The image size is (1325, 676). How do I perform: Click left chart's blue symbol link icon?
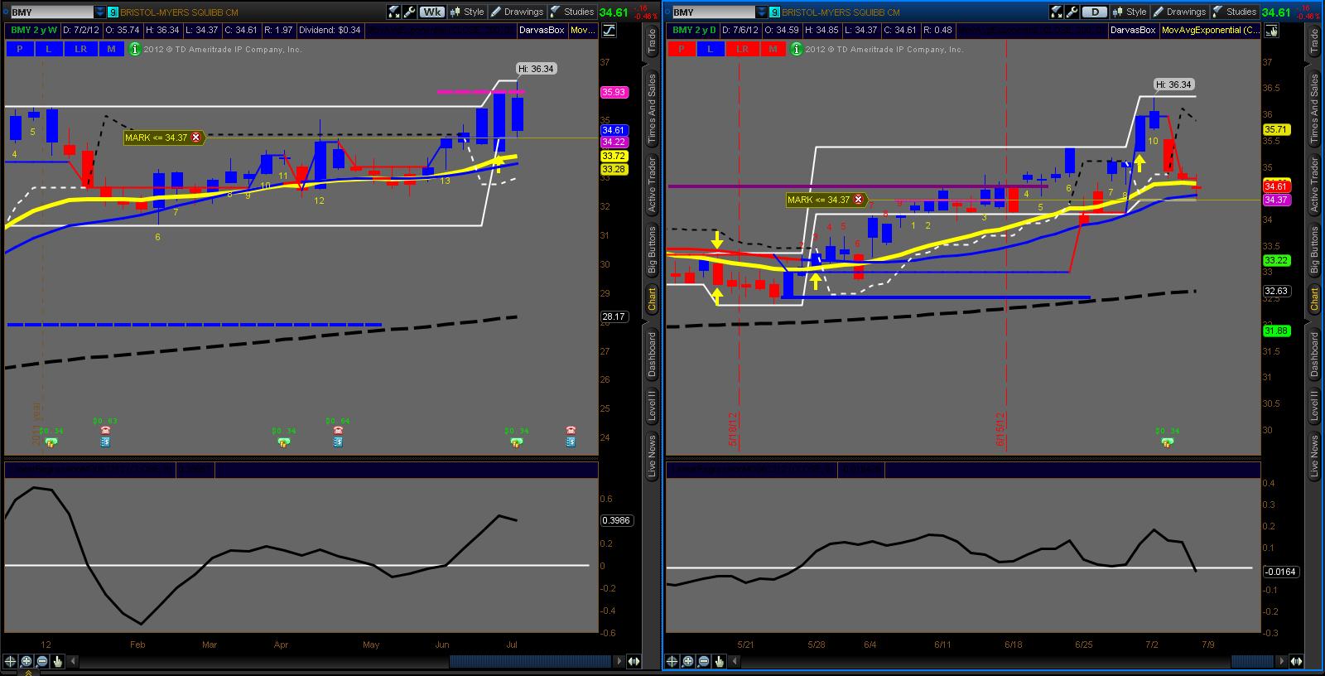click(113, 12)
